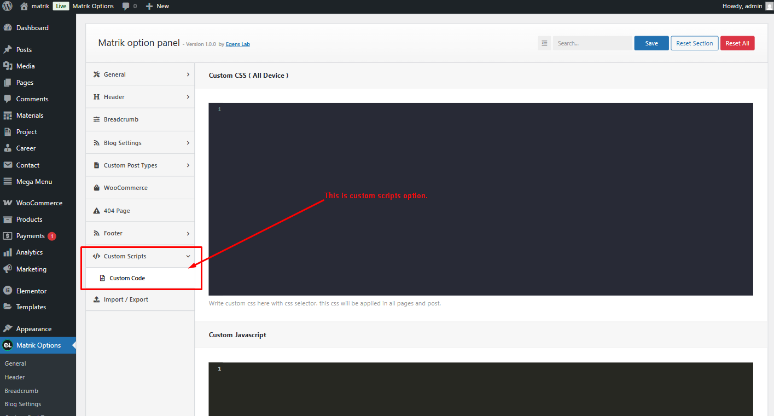Viewport: 774px width, 416px height.
Task: Click the Media library icon
Action: [x=8, y=66]
